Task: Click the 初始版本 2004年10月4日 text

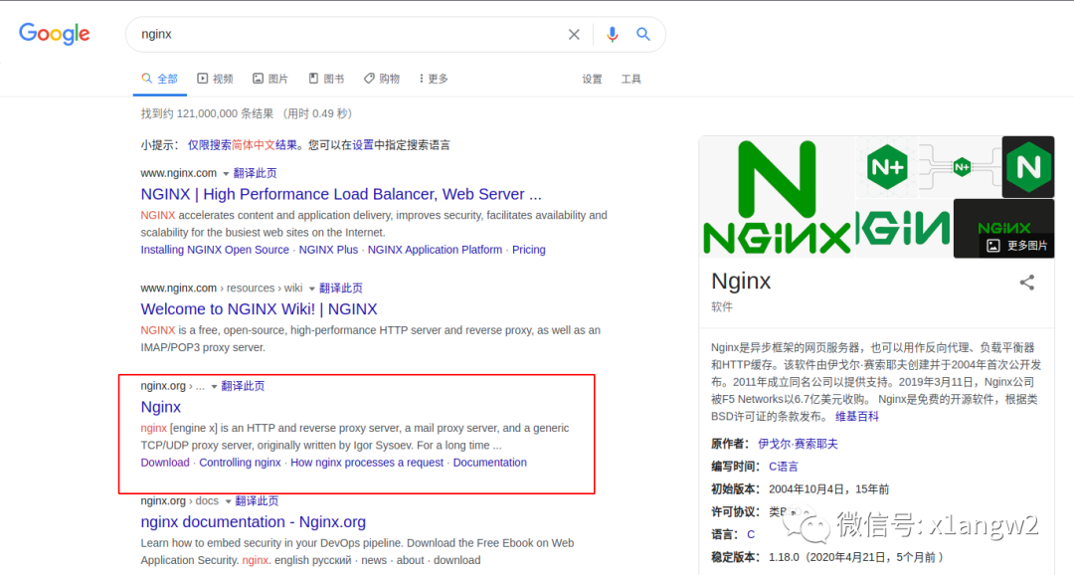Action: [x=800, y=488]
